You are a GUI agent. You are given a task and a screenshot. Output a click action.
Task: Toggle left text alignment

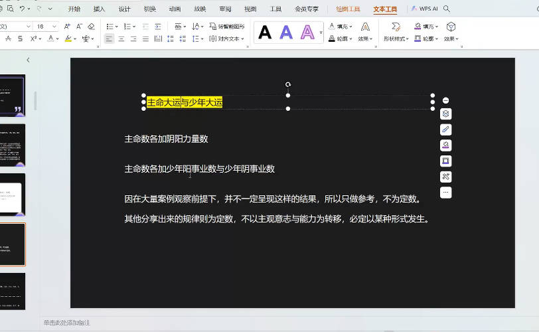(x=109, y=39)
